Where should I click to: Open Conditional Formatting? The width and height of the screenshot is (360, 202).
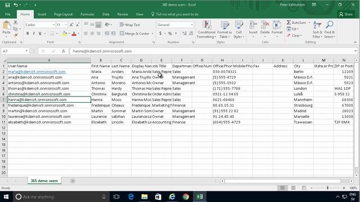coord(206,30)
